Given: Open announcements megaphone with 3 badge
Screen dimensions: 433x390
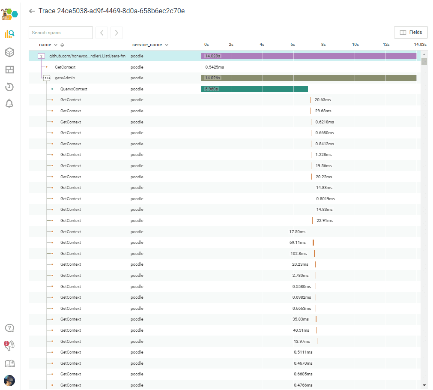Looking at the screenshot, I should [9, 345].
